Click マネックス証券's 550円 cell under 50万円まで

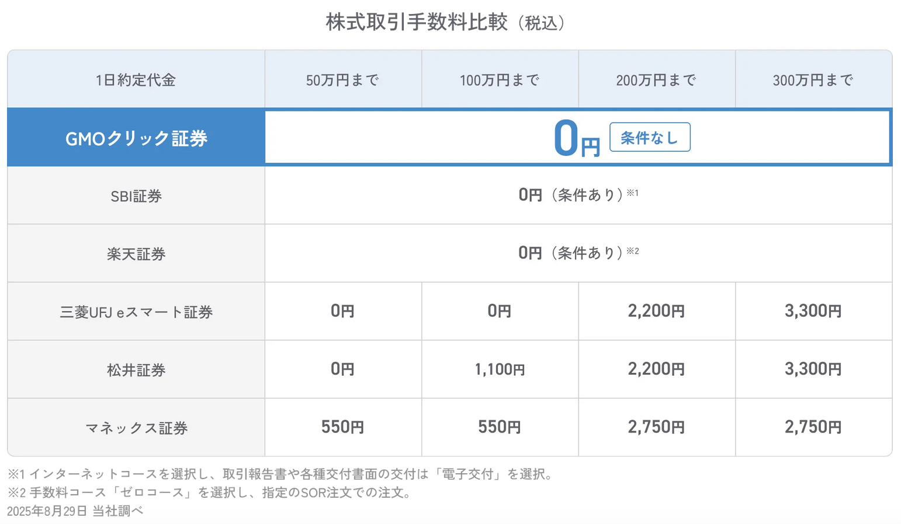pos(343,427)
